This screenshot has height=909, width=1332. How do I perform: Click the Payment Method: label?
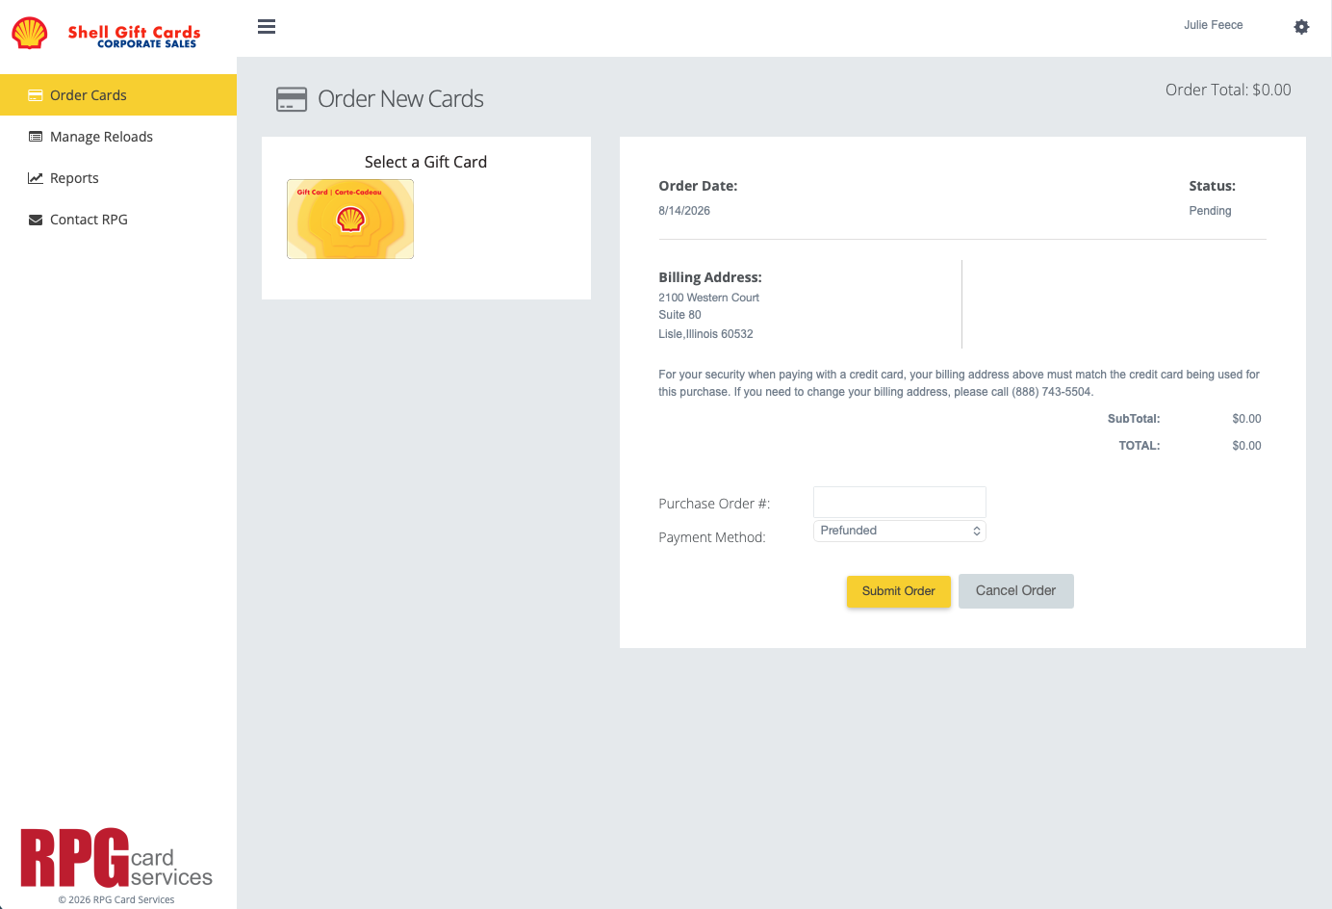coord(712,537)
